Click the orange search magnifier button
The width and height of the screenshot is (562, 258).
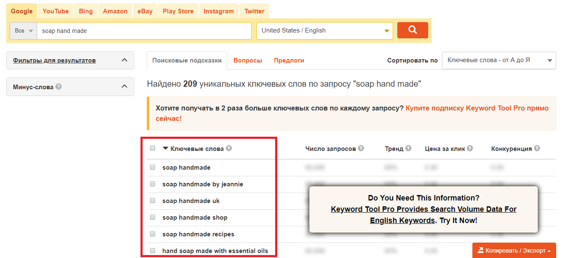[x=412, y=30]
